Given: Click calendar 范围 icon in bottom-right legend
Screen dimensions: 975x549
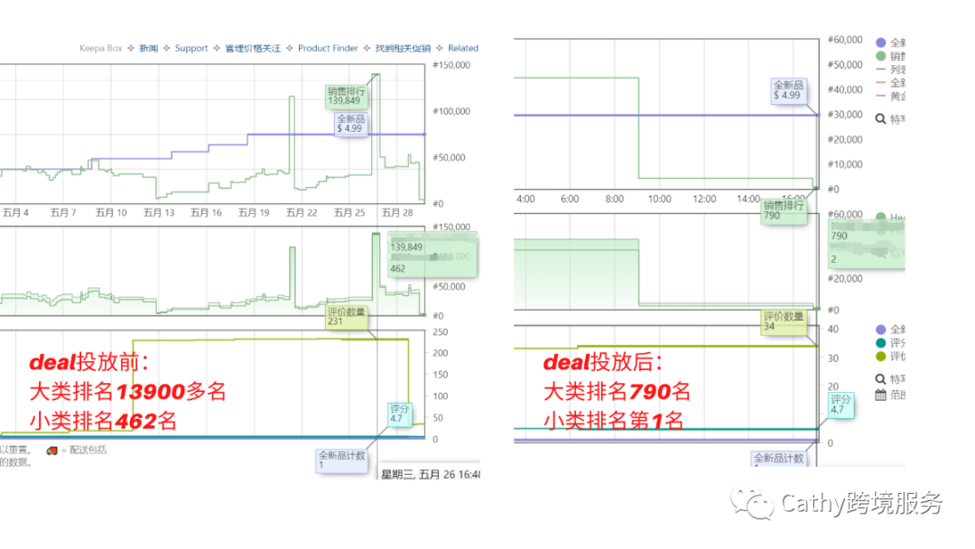Looking at the screenshot, I should [x=880, y=395].
